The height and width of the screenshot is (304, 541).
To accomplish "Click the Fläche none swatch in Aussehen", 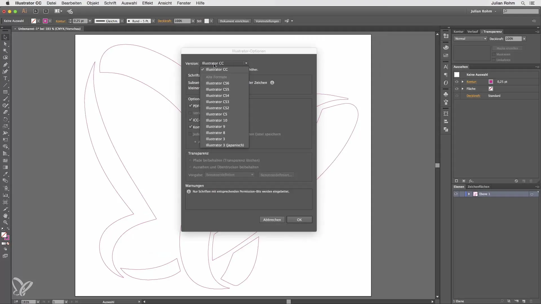I will tap(491, 89).
